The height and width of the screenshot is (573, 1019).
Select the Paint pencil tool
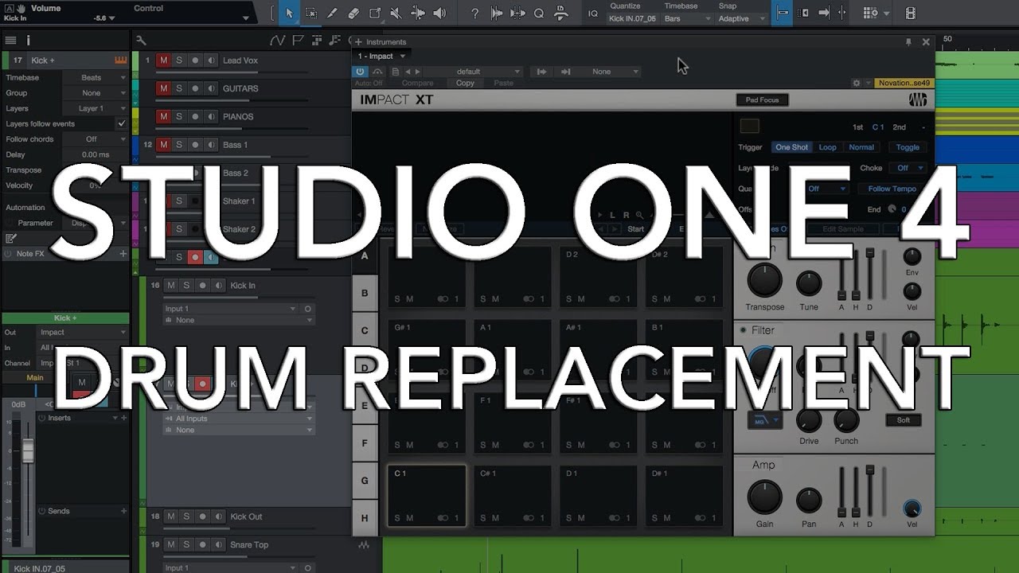333,13
